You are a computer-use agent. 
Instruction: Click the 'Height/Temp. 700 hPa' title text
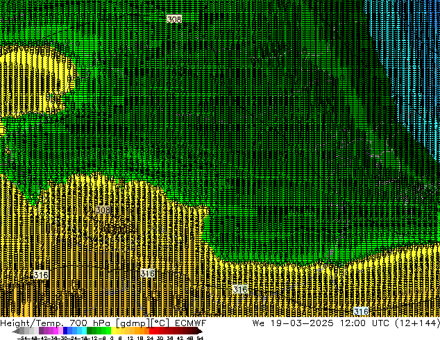[x=56, y=323]
